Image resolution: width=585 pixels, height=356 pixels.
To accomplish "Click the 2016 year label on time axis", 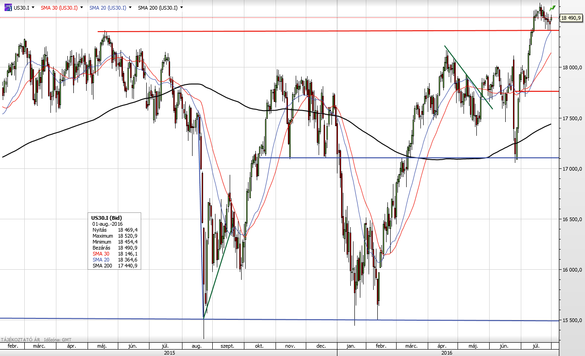I will coord(447,353).
